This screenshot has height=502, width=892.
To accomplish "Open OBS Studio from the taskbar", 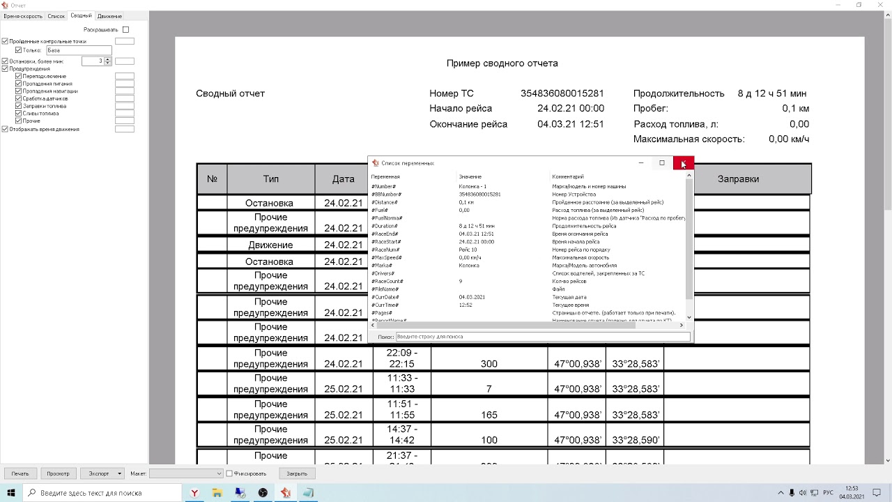I will point(263,493).
